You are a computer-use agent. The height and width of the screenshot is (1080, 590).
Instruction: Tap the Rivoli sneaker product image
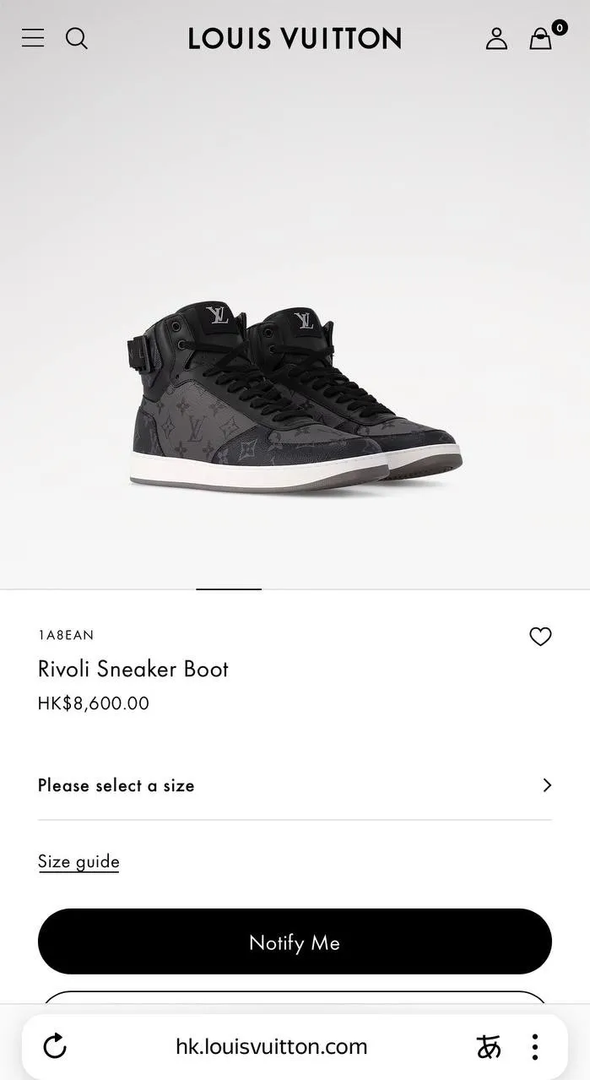point(295,397)
